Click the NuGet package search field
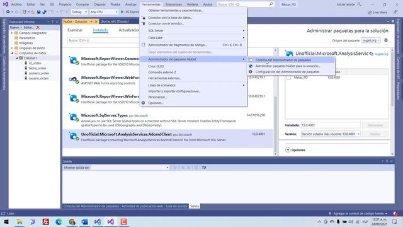403x227 pixels. (x=103, y=40)
